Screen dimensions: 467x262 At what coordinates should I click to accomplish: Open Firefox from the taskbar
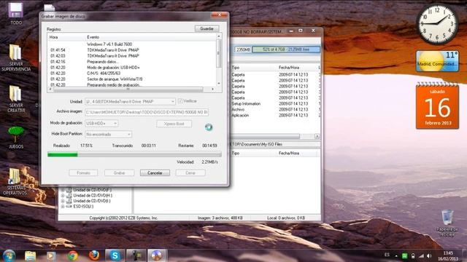click(94, 255)
